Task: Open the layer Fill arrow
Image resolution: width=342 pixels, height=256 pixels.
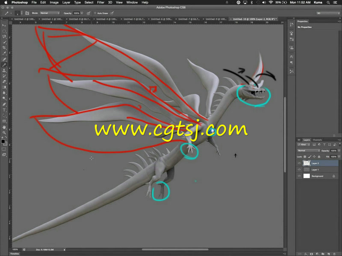Action: click(x=339, y=157)
